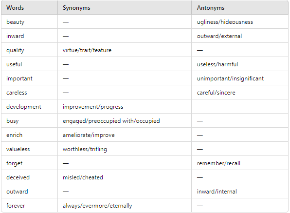Click the antonym cell careful/sincere
The image size is (290, 213).
click(216, 93)
